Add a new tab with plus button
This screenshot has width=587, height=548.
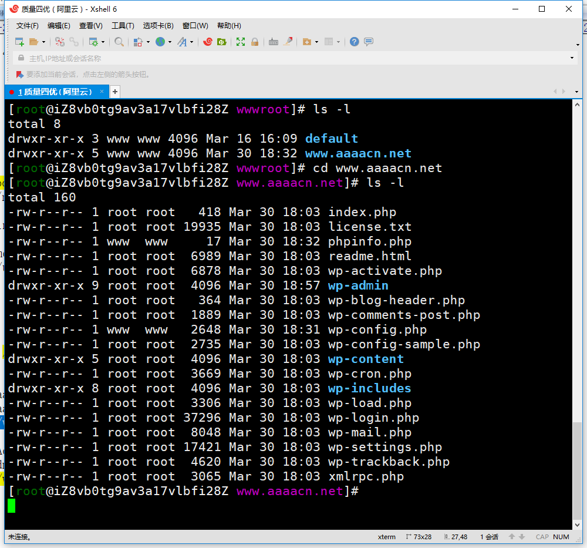[x=115, y=92]
